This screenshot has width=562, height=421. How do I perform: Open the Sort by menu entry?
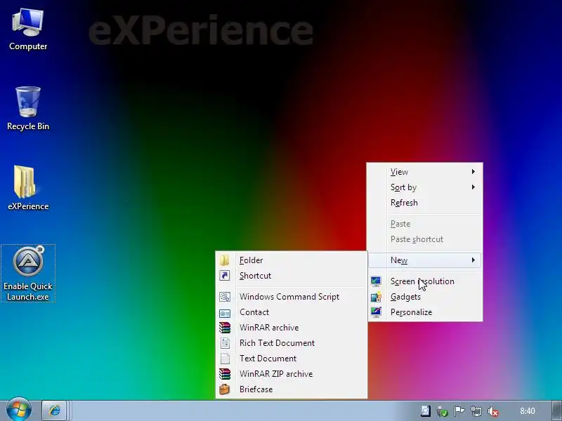coord(426,187)
